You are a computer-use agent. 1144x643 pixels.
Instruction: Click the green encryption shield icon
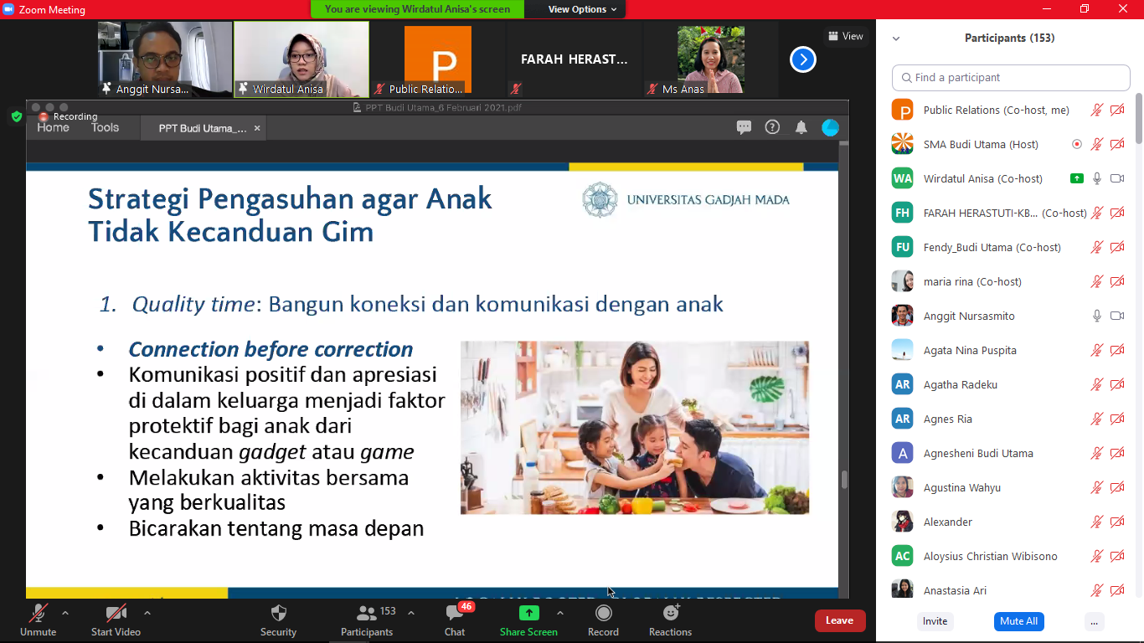[x=16, y=116]
